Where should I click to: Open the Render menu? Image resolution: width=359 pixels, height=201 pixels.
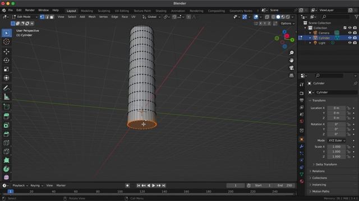point(30,10)
